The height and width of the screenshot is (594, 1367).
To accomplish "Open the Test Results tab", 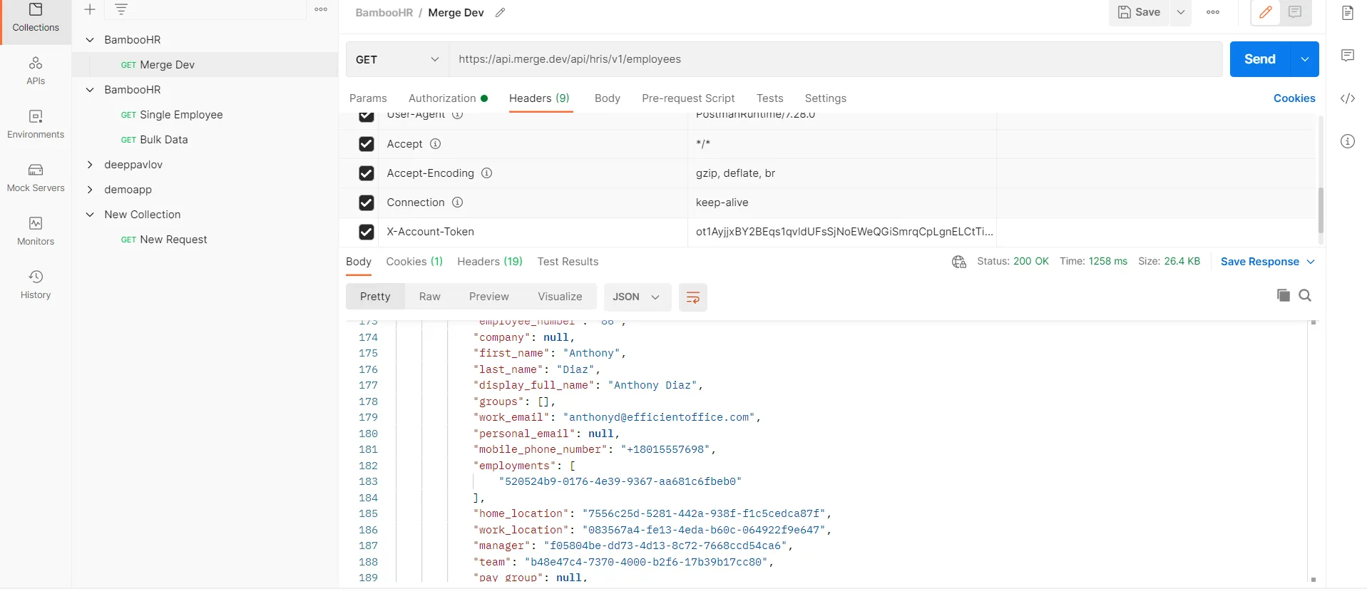I will pyautogui.click(x=568, y=262).
